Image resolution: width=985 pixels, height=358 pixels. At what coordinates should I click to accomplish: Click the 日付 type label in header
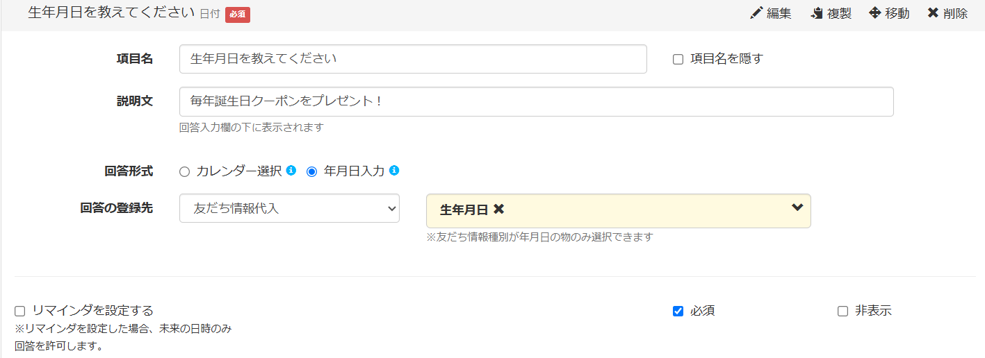[x=209, y=14]
